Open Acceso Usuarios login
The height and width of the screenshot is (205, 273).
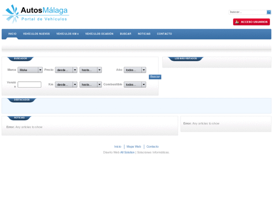click(252, 22)
